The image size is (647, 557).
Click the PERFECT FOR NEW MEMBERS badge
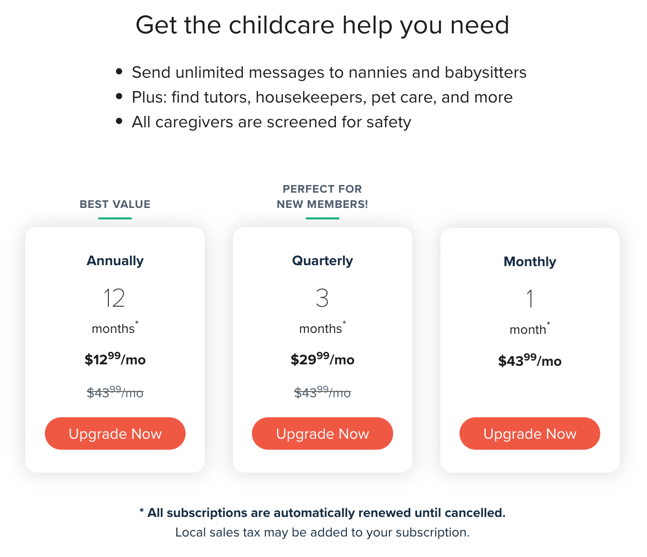[x=322, y=196]
